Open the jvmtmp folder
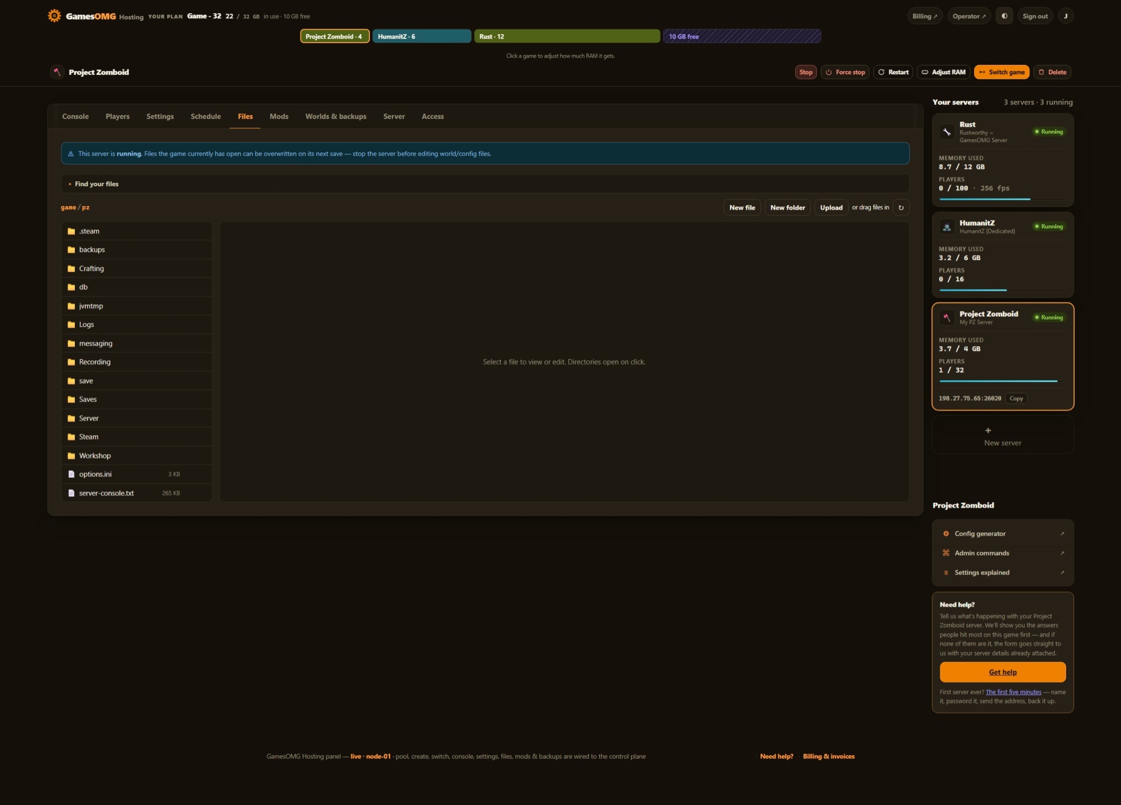The width and height of the screenshot is (1121, 805). click(x=137, y=306)
